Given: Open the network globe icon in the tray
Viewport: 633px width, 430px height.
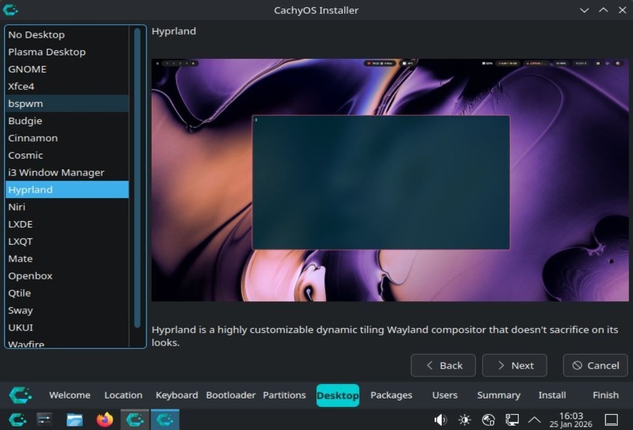Looking at the screenshot, I should [x=487, y=419].
